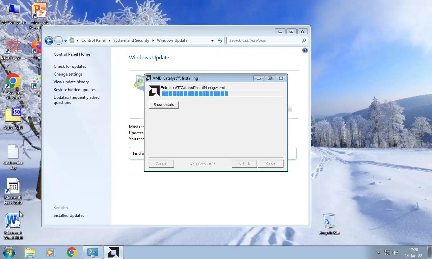
Task: Open Windows Explorer from the taskbar
Action: point(30,252)
